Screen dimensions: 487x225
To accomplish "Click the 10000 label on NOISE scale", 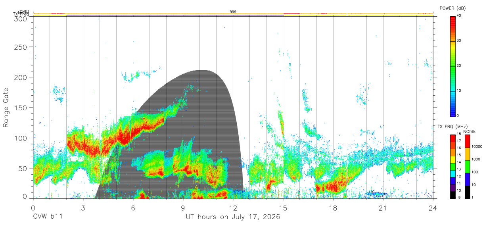I will (x=477, y=147).
